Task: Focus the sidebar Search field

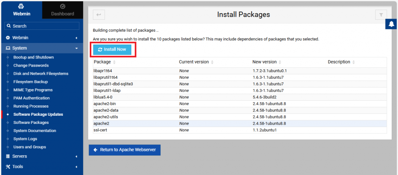Action: pos(42,26)
